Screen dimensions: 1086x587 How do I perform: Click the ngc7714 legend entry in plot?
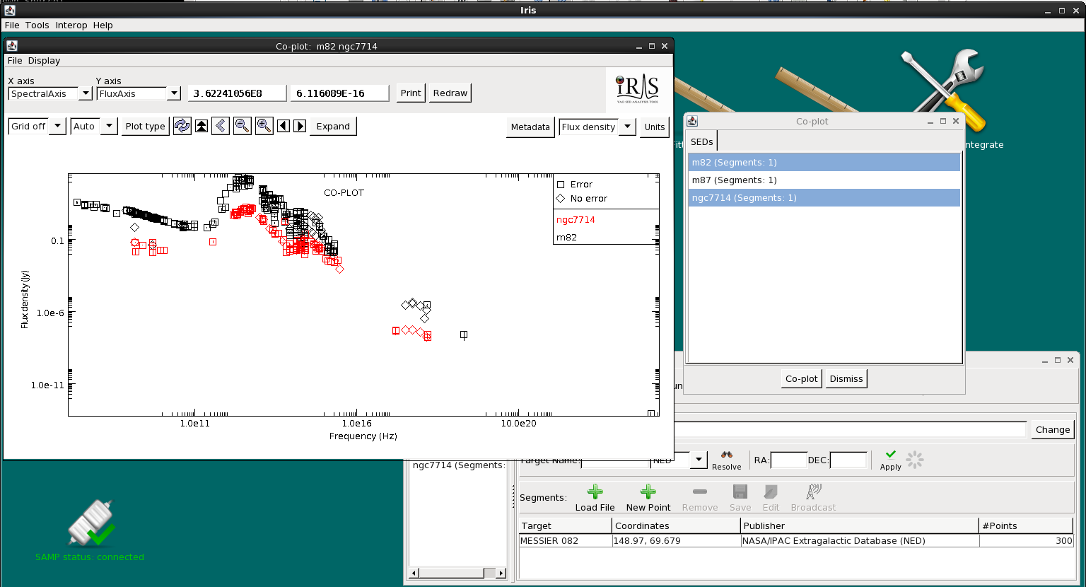(x=576, y=219)
